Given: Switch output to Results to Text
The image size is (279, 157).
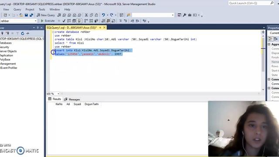Looking at the screenshot, I should [x=103, y=21].
